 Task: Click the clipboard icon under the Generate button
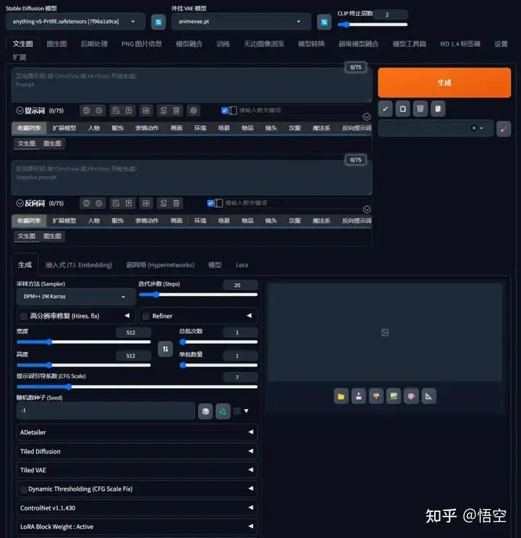438,109
